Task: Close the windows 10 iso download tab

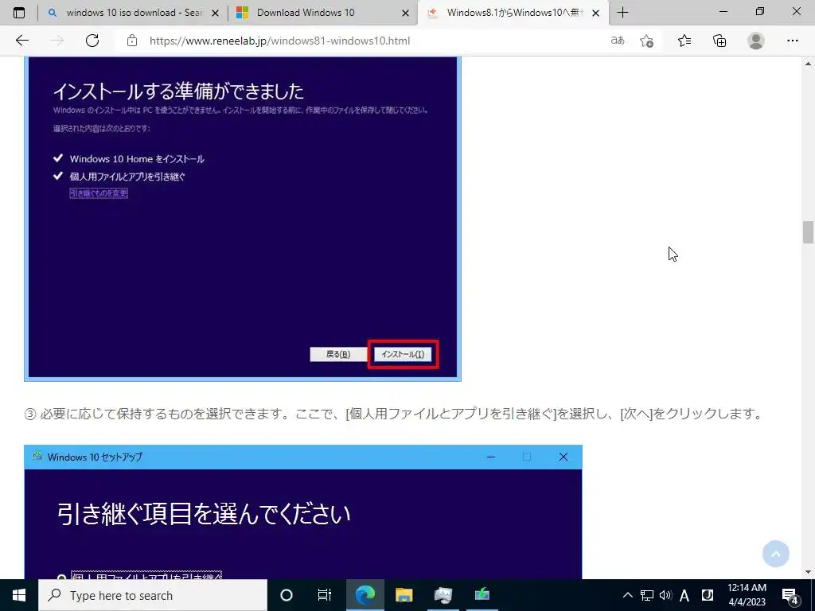Action: (215, 13)
